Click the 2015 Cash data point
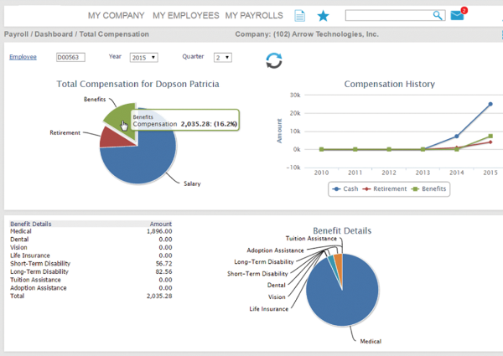This screenshot has height=356, width=503. click(x=490, y=105)
